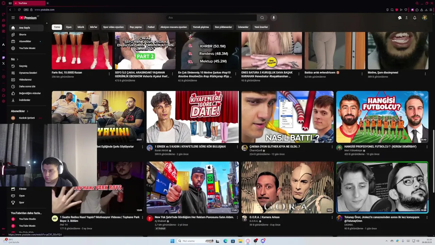This screenshot has width=435, height=245.
Task: Click the Opera snapshot icon
Action: [x=392, y=10]
